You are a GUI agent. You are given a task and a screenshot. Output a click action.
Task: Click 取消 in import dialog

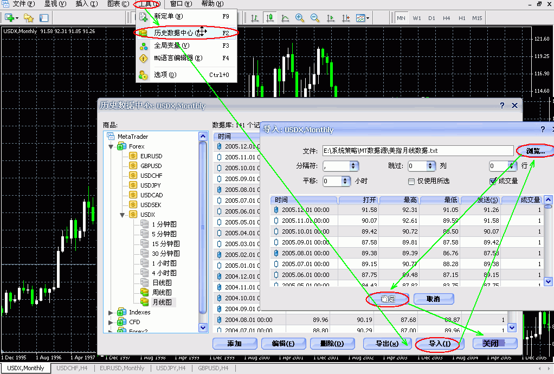[x=434, y=299]
